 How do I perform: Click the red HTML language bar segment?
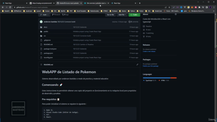(x=174, y=78)
